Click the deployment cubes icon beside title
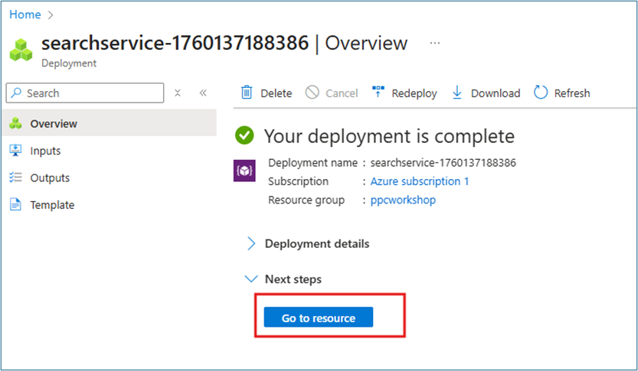Image resolution: width=638 pixels, height=371 pixels. 21,50
